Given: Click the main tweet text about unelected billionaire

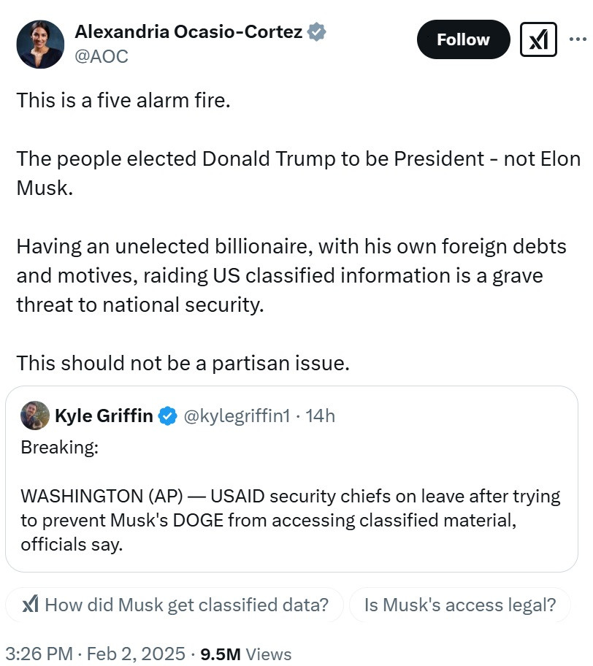Looking at the screenshot, I should pos(291,275).
